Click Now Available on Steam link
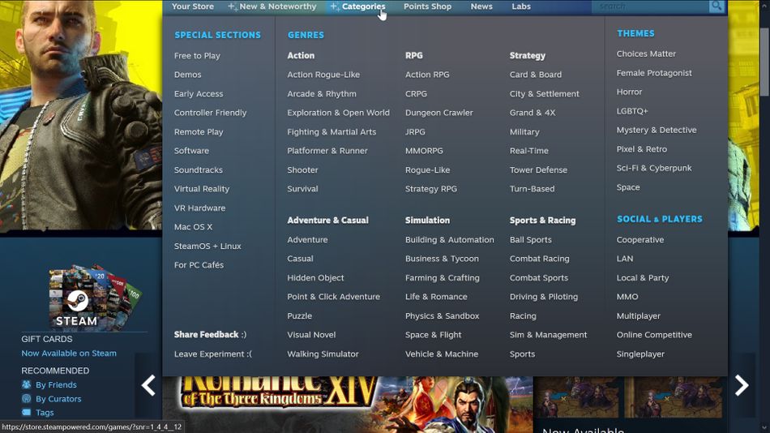The image size is (770, 433). (69, 354)
